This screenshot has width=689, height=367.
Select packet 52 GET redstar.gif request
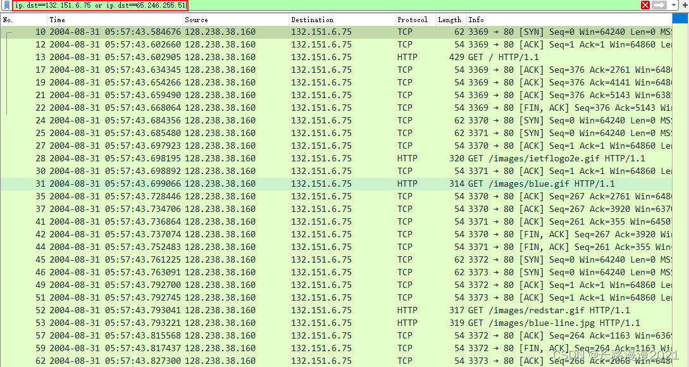[336, 310]
